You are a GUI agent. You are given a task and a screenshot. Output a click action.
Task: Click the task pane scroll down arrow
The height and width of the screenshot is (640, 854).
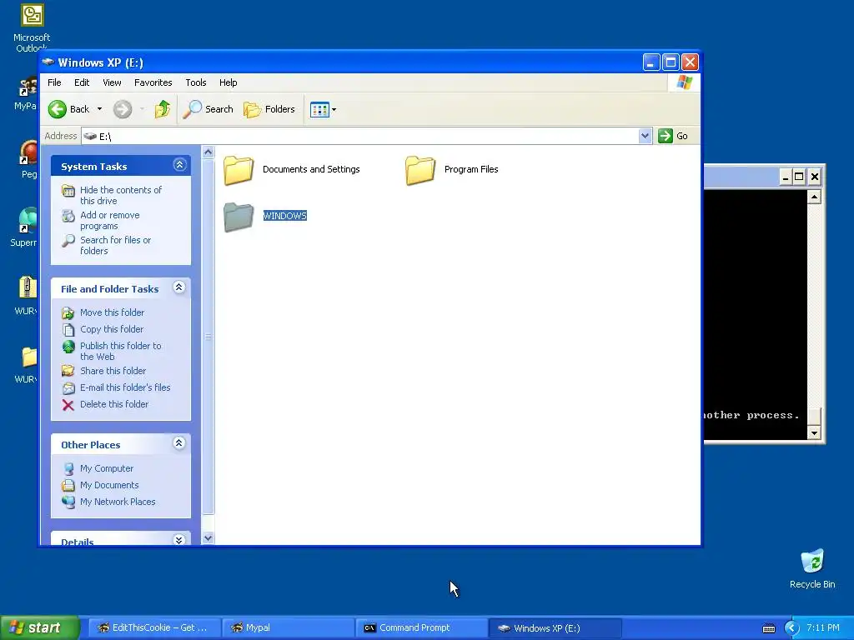click(208, 538)
